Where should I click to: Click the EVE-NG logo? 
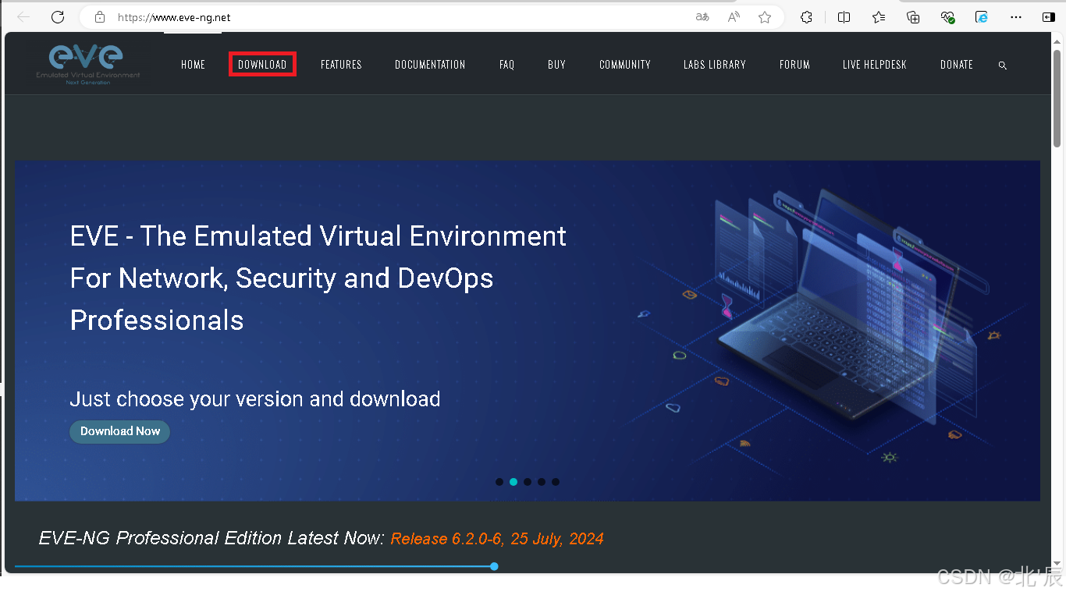(x=88, y=64)
